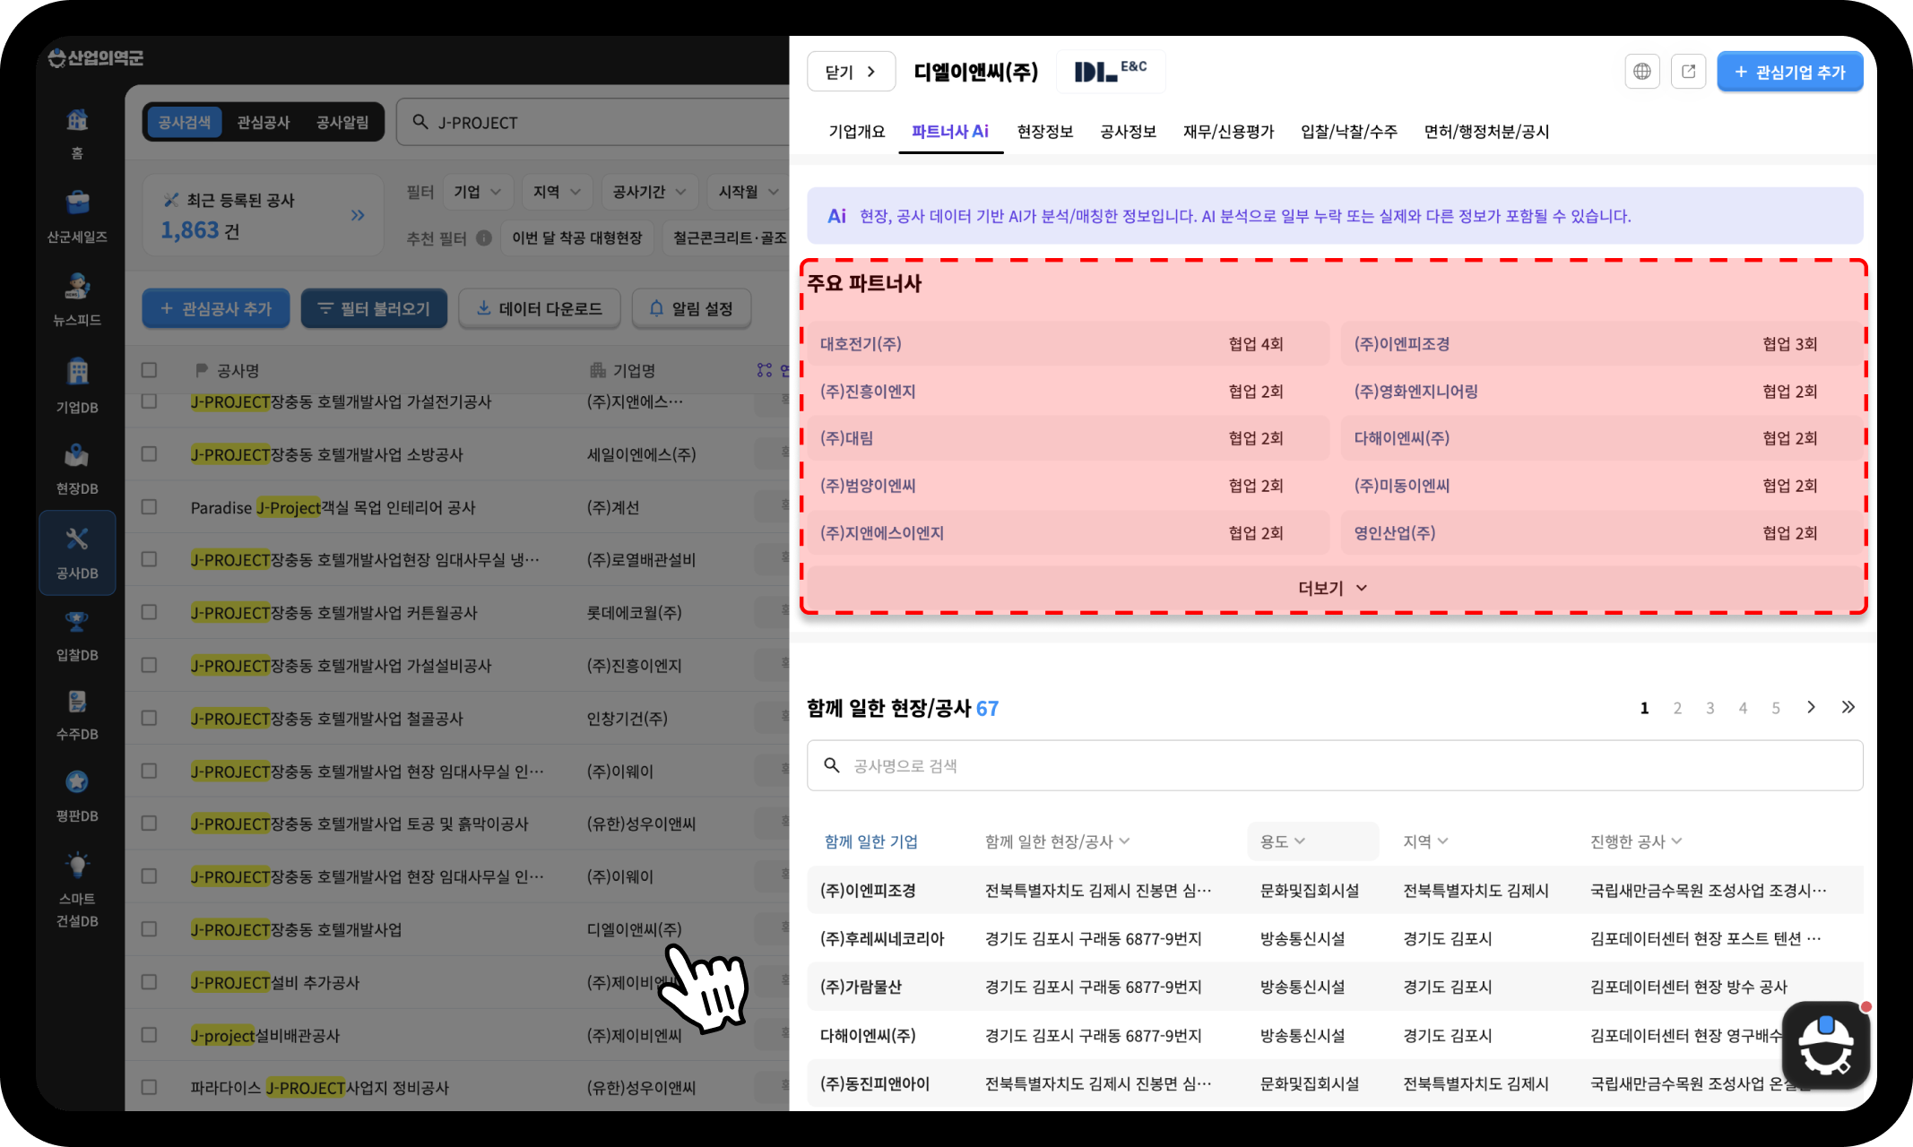The width and height of the screenshot is (1913, 1147).
Task: Go to page 2 of partner results
Action: (x=1677, y=708)
